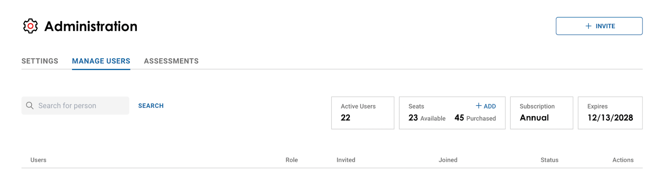Click the Joined column header

pos(448,160)
